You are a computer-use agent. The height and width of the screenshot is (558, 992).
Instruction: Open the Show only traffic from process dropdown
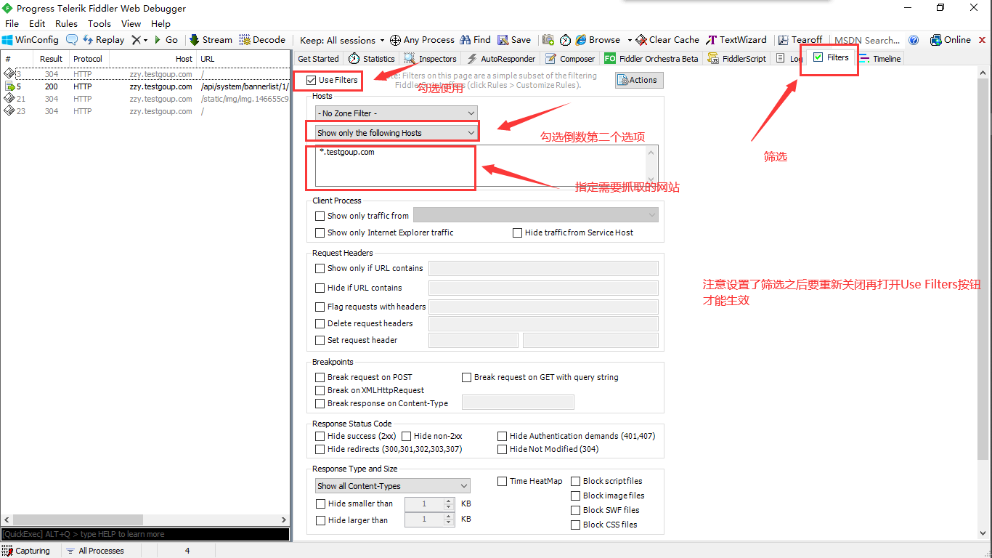point(536,215)
